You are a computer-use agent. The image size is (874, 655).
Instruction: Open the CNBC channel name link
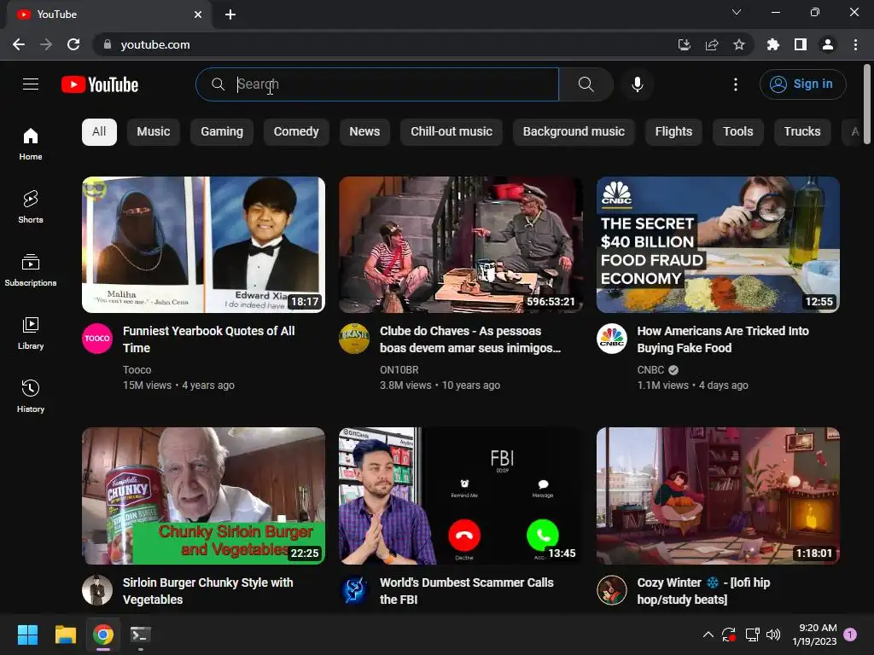pos(650,370)
